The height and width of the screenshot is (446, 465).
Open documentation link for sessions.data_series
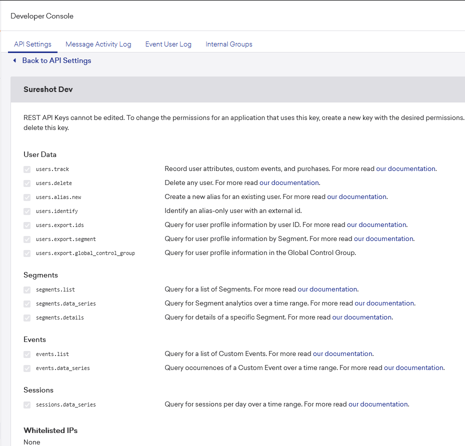[378, 404]
